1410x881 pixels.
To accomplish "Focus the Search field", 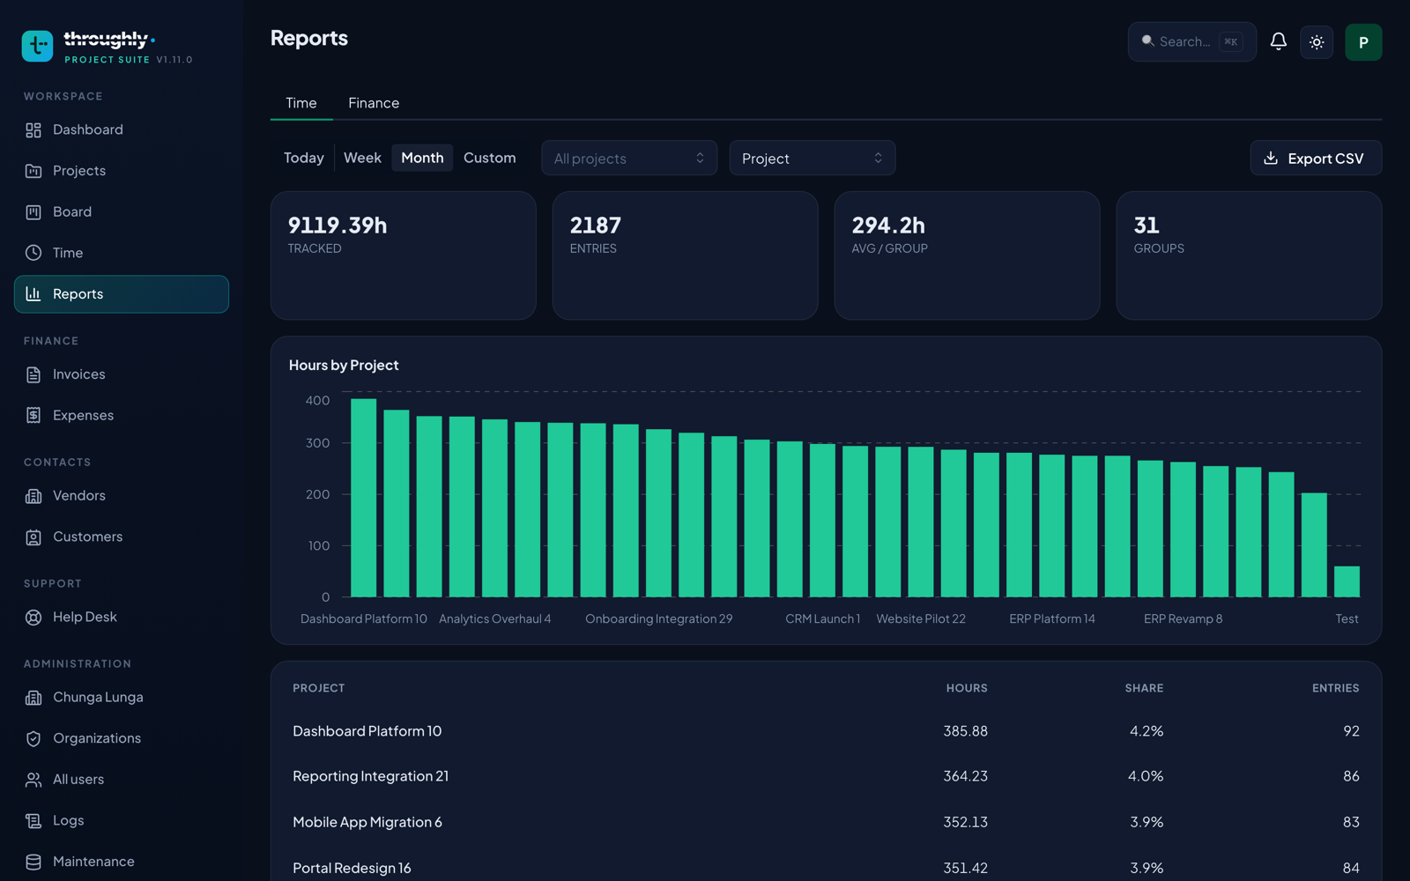I will pyautogui.click(x=1192, y=41).
